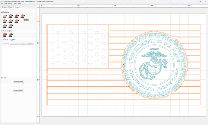
Task: Select the Toolpaths tab
Action: pos(18,7)
